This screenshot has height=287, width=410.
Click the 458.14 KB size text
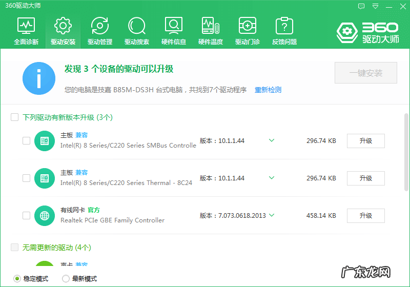coord(321,216)
